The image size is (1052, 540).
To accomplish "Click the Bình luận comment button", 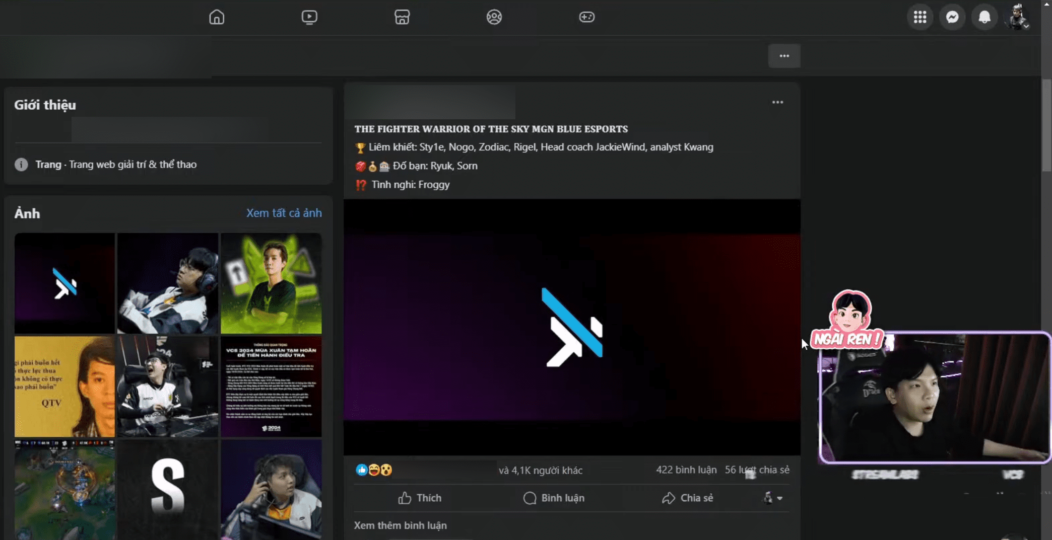I will pos(554,498).
